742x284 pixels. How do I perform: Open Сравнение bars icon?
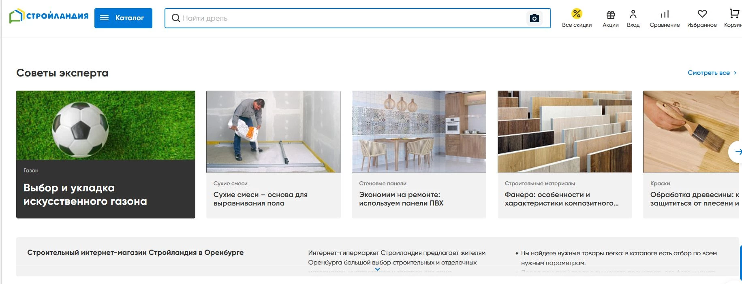[x=665, y=15]
